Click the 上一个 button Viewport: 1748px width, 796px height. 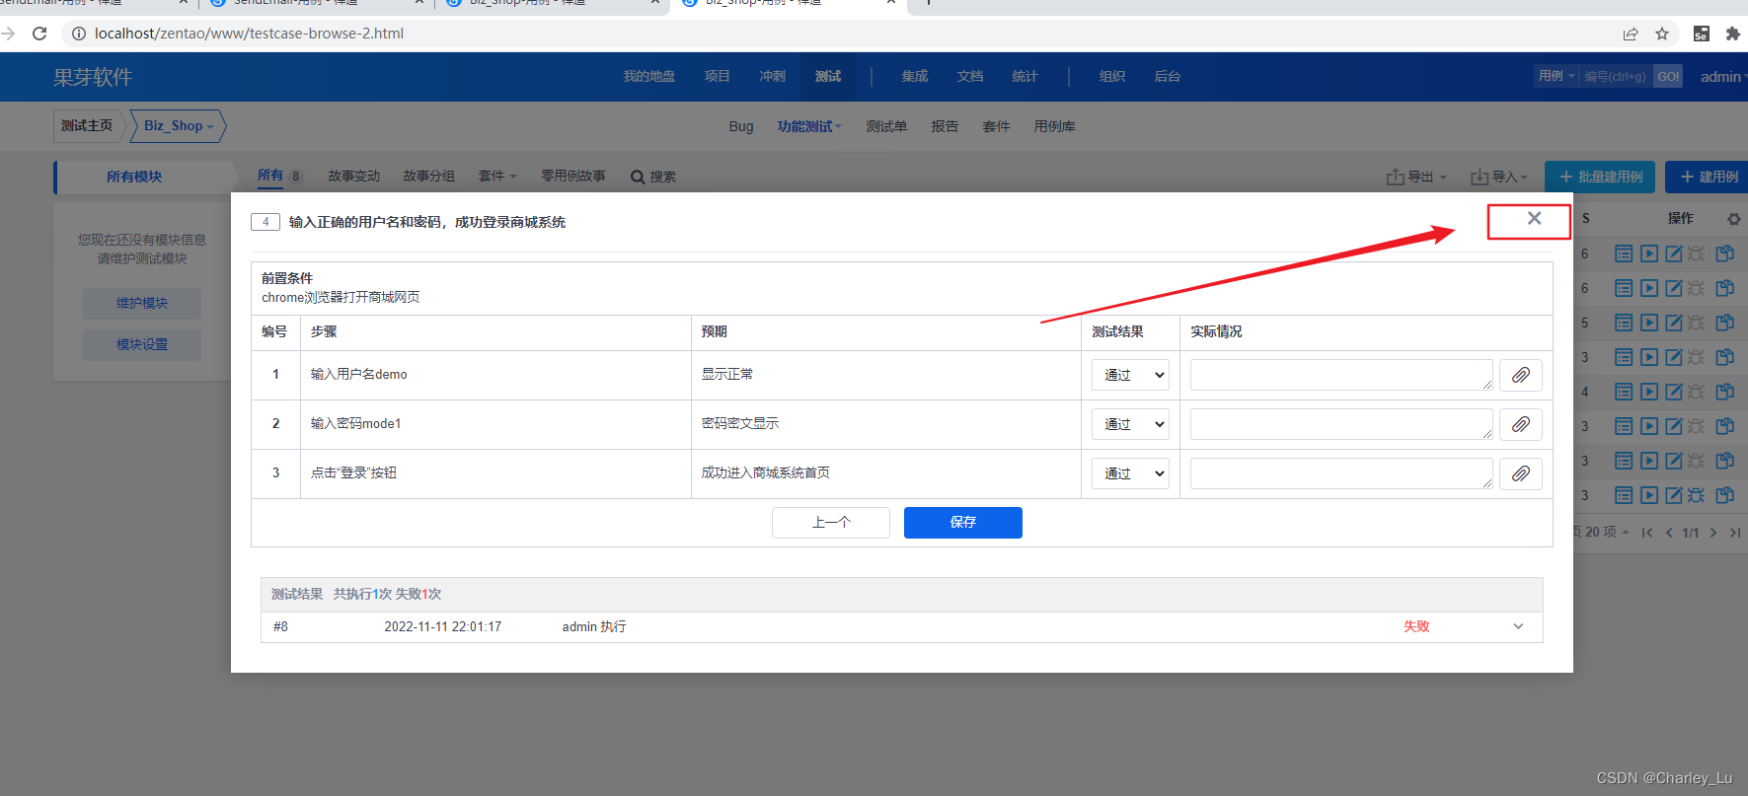pyautogui.click(x=831, y=523)
